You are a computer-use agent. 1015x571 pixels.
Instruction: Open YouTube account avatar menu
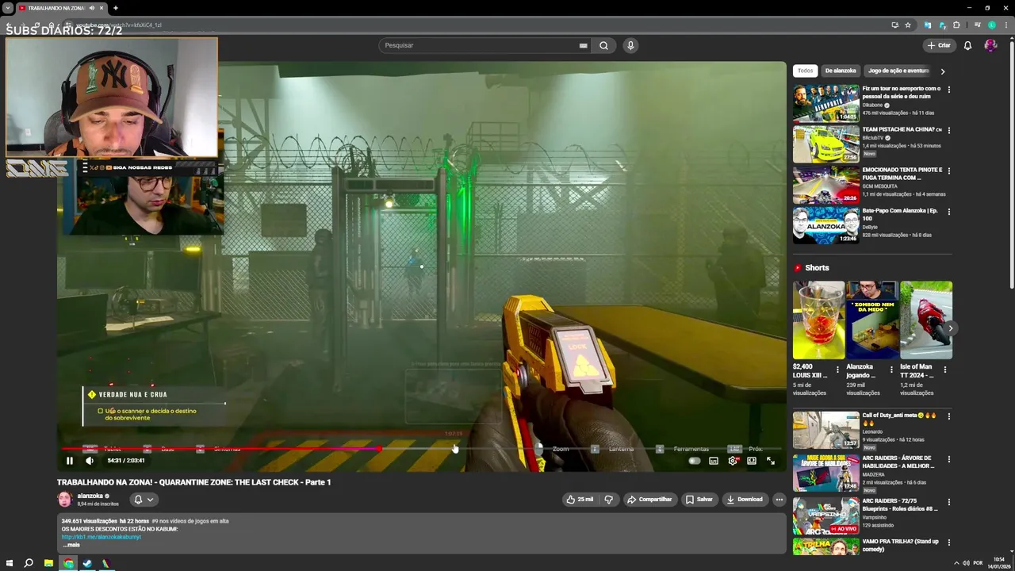tap(990, 45)
